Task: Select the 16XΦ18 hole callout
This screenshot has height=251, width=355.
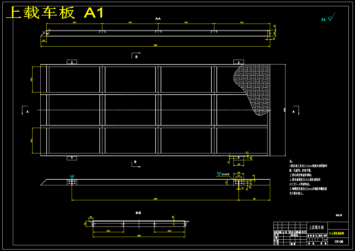Action: click(x=225, y=175)
